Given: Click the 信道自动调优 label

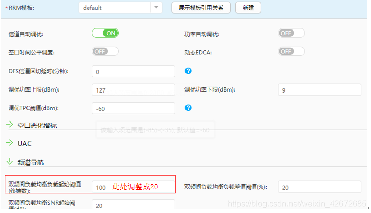Looking at the screenshot, I should click(x=26, y=34).
